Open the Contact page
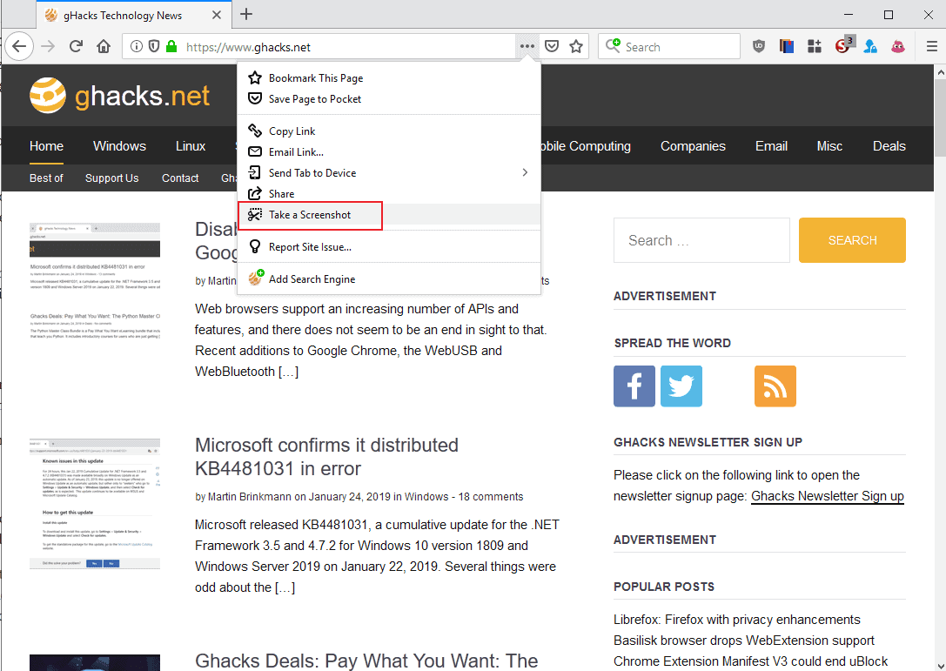 pyautogui.click(x=180, y=178)
